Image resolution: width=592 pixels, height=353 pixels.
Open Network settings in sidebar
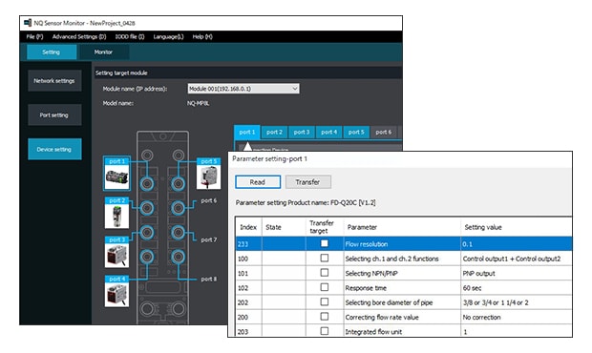pos(54,81)
